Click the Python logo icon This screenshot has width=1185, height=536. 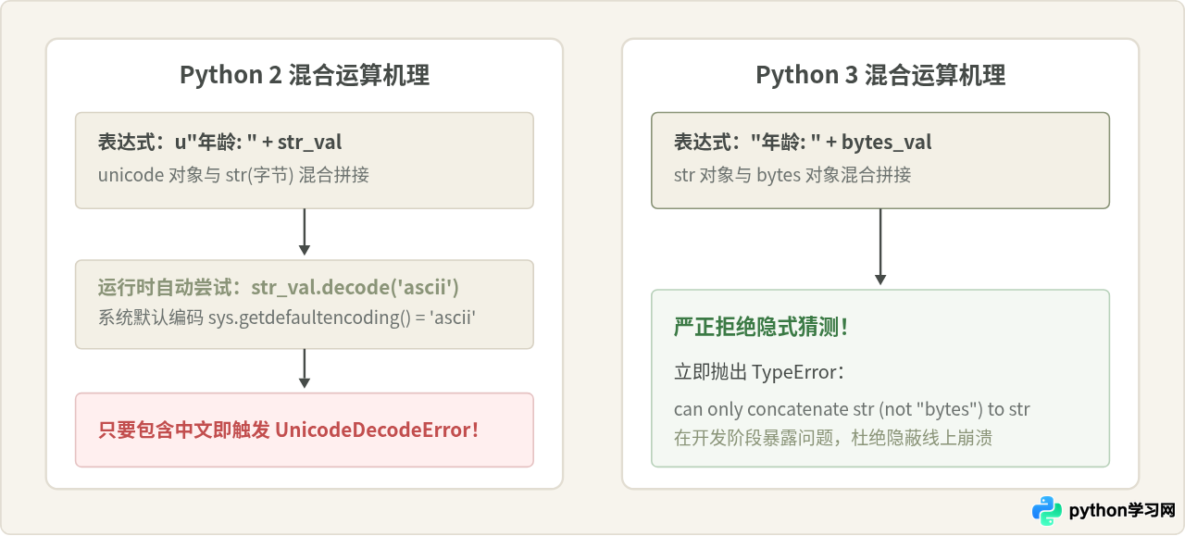1047,510
